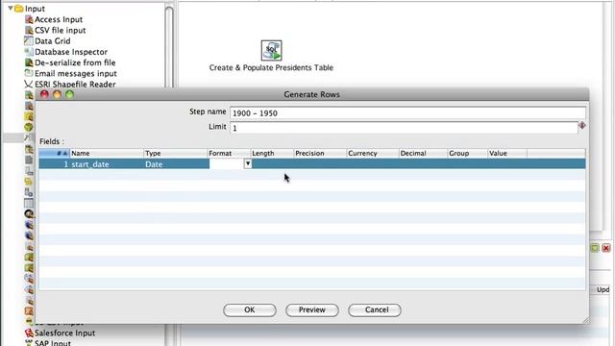Click the Format column header

(229, 153)
